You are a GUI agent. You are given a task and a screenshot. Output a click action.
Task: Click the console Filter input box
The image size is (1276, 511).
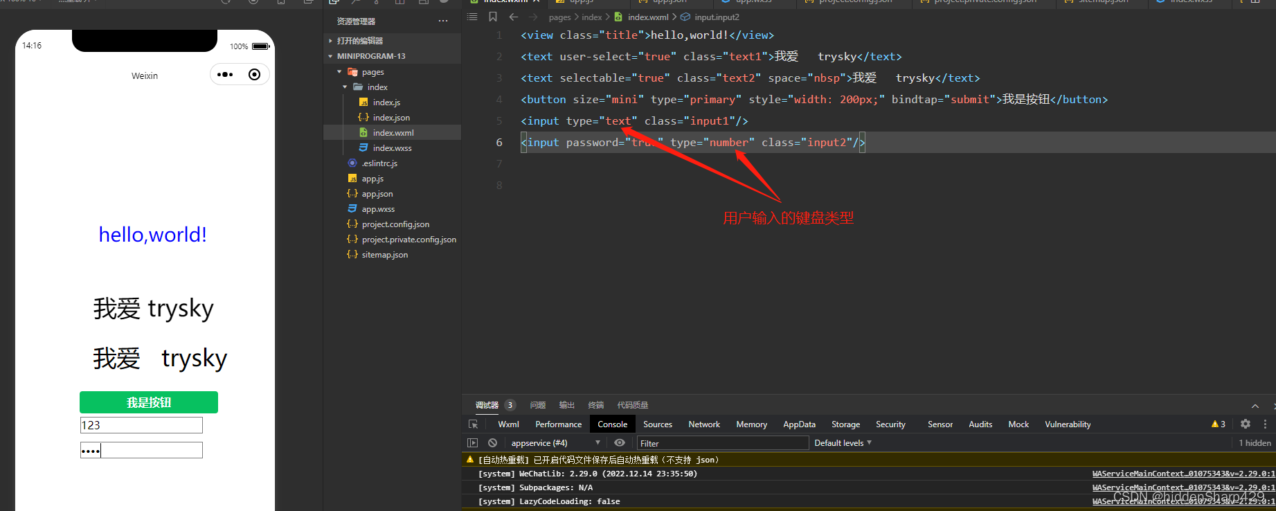pyautogui.click(x=723, y=443)
